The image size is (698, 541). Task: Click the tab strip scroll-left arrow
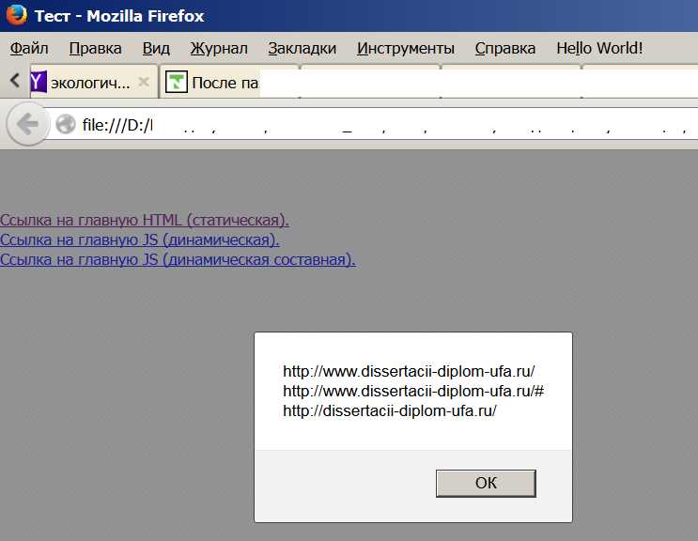tap(15, 81)
